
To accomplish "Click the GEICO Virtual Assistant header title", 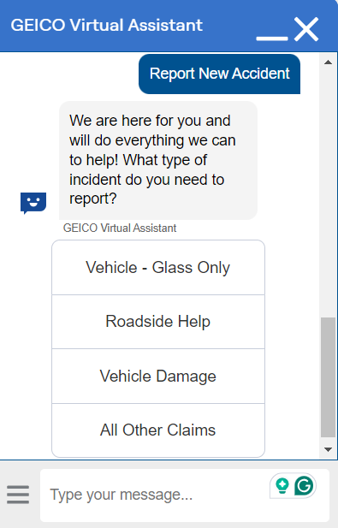I will (x=106, y=26).
